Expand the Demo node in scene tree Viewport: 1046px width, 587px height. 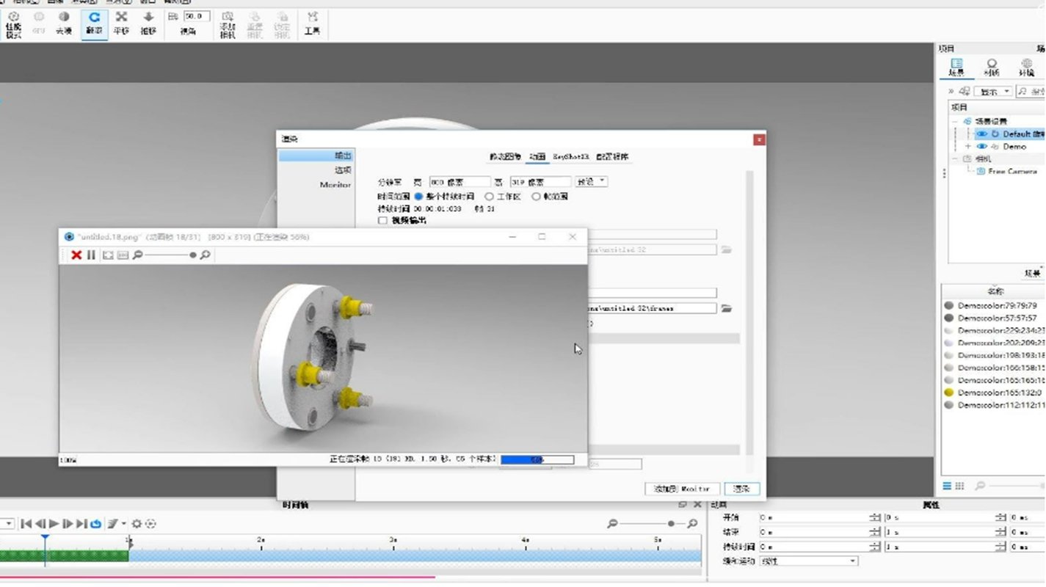(x=968, y=147)
